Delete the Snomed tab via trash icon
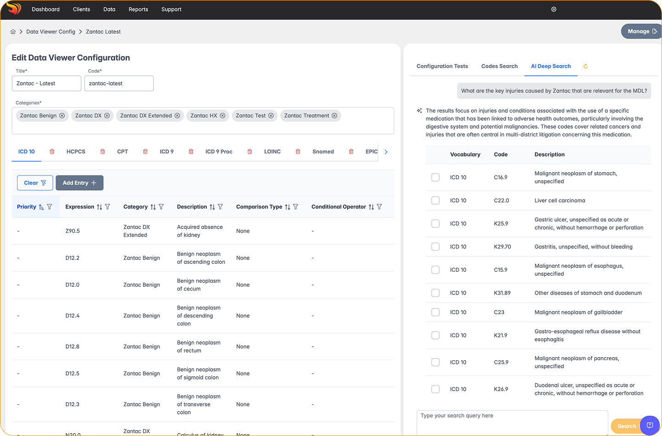This screenshot has width=662, height=436. [351, 152]
